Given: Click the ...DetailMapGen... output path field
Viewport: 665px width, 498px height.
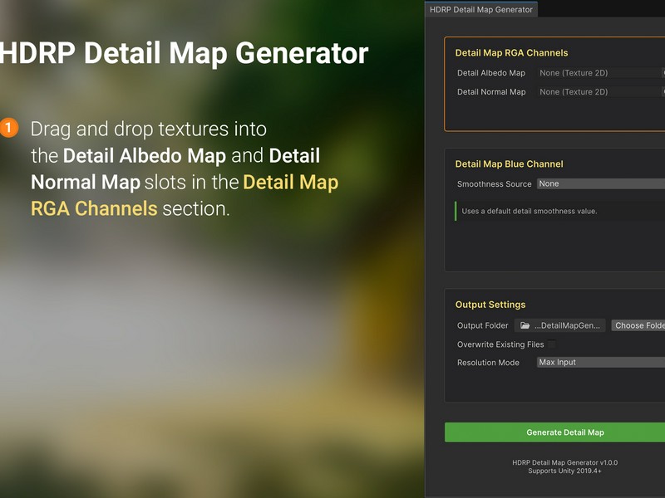Looking at the screenshot, I should 559,325.
